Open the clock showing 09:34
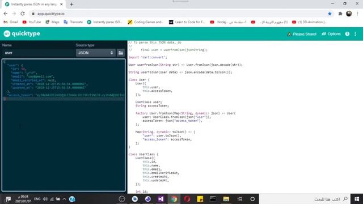Image resolution: width=363 pixels, height=204 pixels. (23, 199)
